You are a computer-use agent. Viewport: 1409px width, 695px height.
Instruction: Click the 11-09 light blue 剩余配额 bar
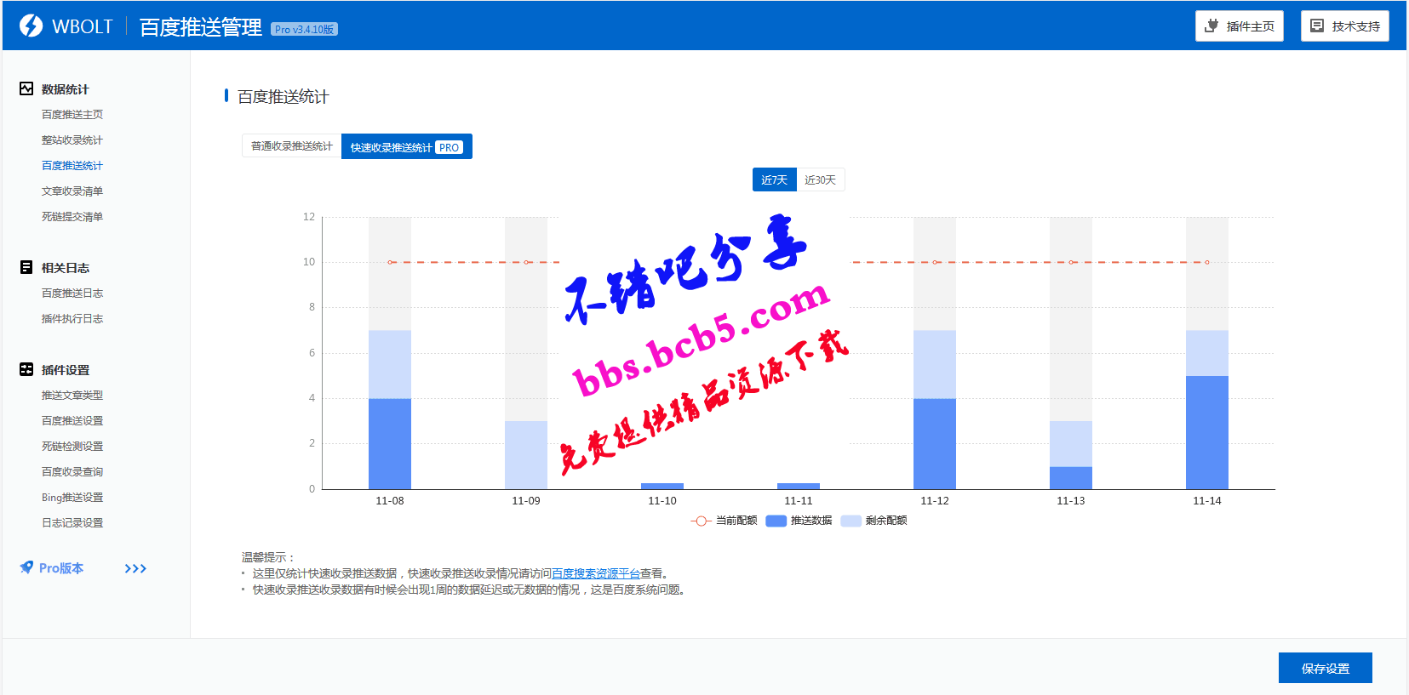pyautogui.click(x=526, y=455)
